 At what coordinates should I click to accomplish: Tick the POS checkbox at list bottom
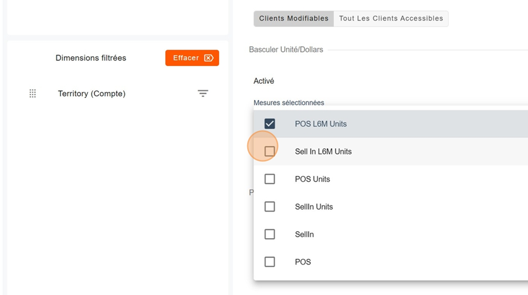pos(270,262)
